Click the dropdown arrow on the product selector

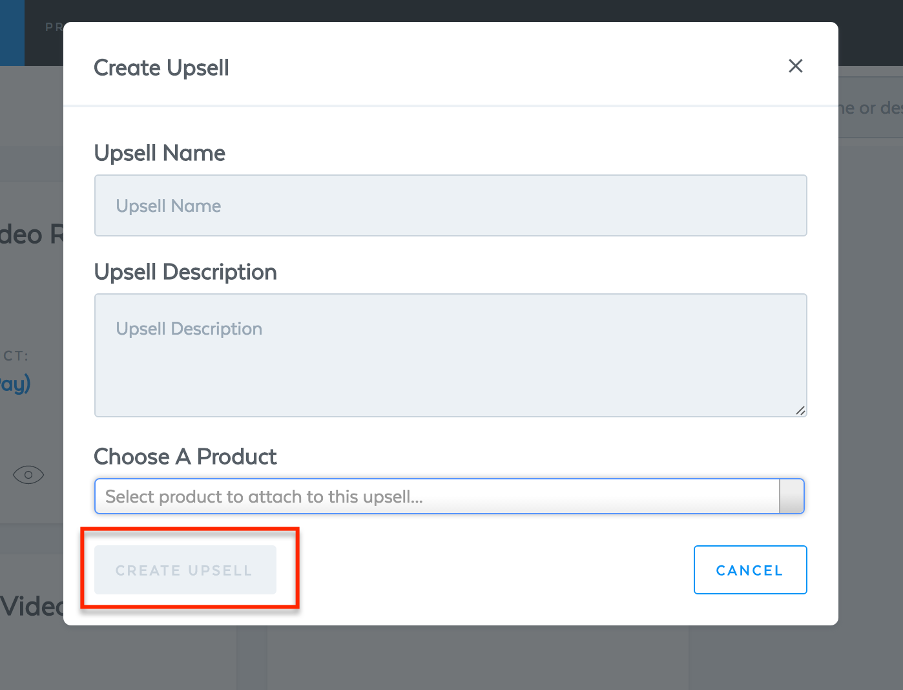(x=791, y=496)
